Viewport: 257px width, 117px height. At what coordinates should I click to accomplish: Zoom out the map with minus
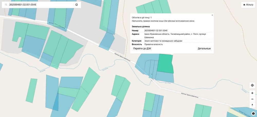coord(252,99)
